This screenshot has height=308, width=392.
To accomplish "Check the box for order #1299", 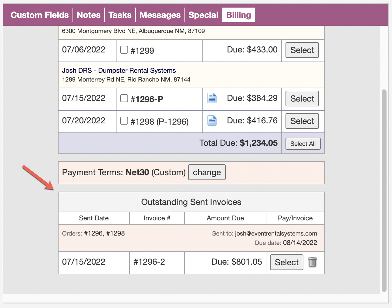I will [x=124, y=50].
